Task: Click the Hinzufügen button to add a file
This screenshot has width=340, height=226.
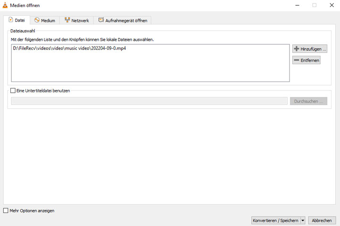Action: click(310, 49)
